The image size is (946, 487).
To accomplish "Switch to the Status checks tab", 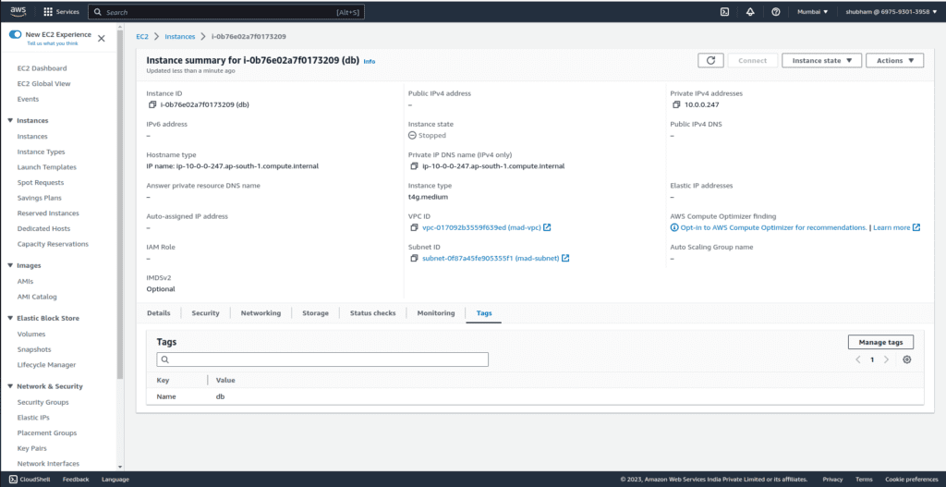I will coord(373,313).
